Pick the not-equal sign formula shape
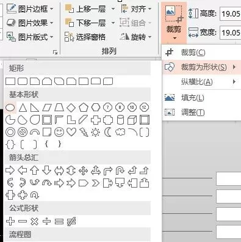This screenshot has height=242, width=241. click(x=71, y=221)
